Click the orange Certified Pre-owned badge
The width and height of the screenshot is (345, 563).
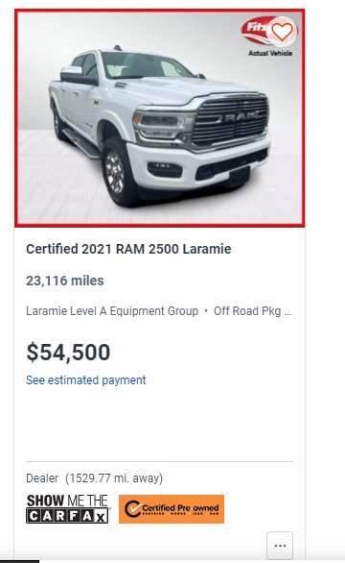click(x=172, y=509)
